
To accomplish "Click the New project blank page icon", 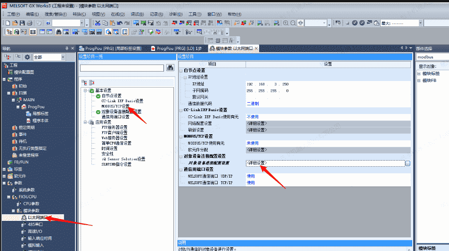I will 8,23.
